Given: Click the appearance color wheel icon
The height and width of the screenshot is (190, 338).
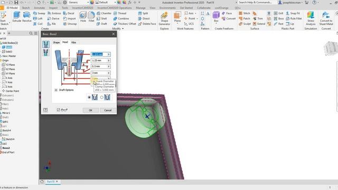Looking at the screenshot, I should coord(92,2).
